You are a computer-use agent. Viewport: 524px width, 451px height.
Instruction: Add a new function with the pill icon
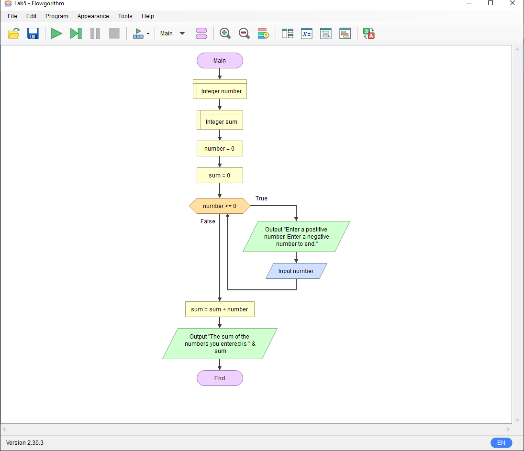click(x=201, y=33)
